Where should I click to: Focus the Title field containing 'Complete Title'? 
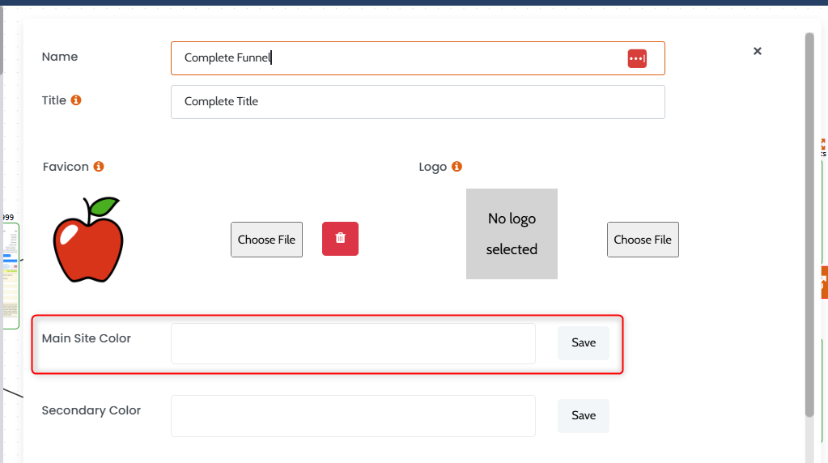pyautogui.click(x=417, y=102)
